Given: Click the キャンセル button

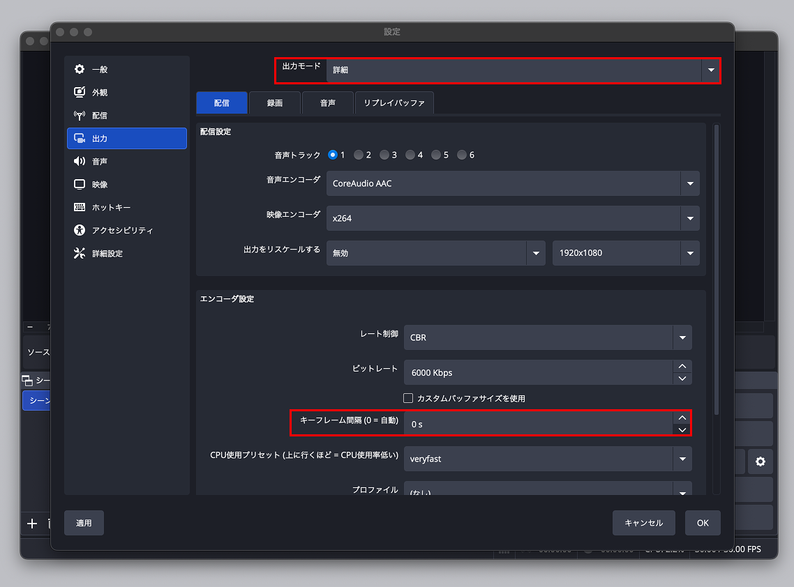Looking at the screenshot, I should [x=643, y=523].
